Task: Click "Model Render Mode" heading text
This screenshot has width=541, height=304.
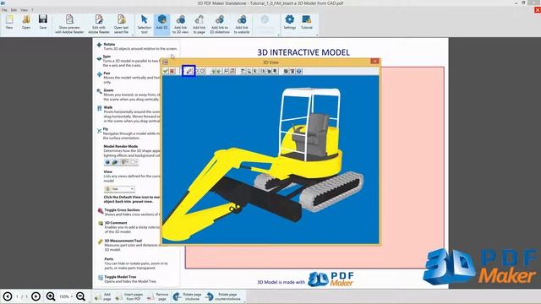Action: [x=121, y=146]
